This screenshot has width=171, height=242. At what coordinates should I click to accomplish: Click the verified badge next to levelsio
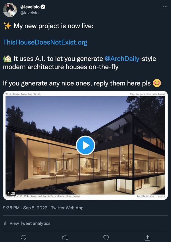click(43, 7)
